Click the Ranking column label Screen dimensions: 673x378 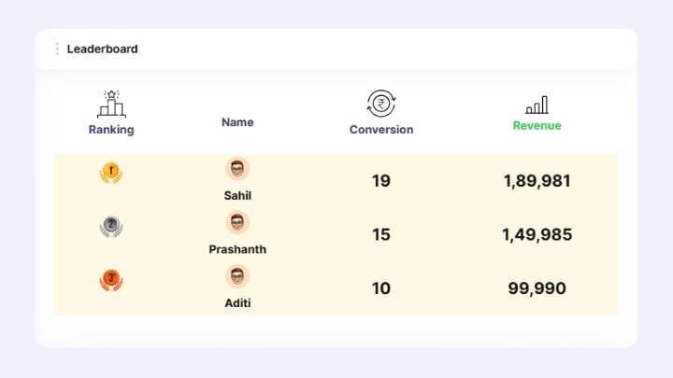point(111,130)
